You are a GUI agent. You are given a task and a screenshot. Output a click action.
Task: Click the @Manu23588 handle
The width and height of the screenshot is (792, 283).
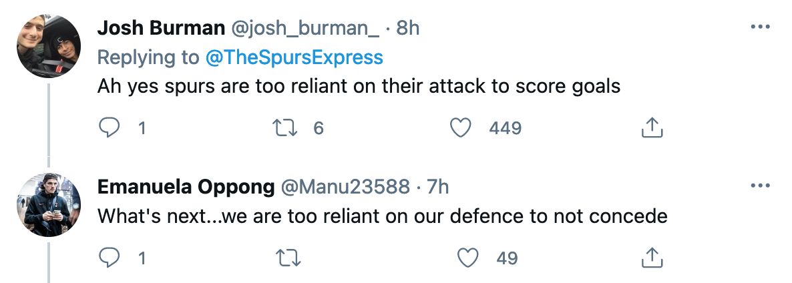coord(347,187)
